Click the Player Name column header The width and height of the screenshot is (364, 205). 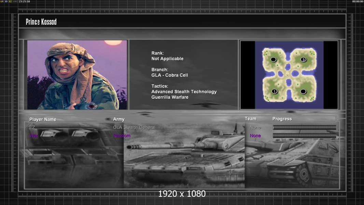[43, 119]
